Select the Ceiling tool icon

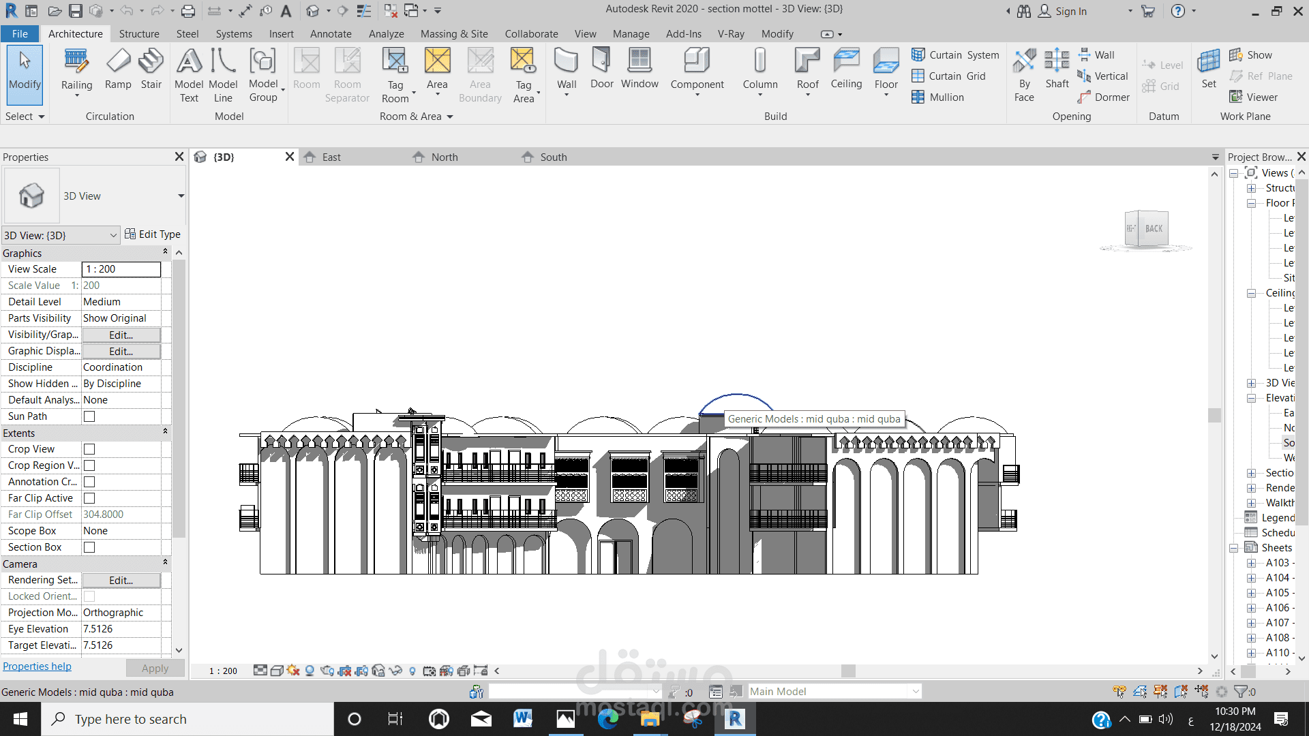pos(846,61)
